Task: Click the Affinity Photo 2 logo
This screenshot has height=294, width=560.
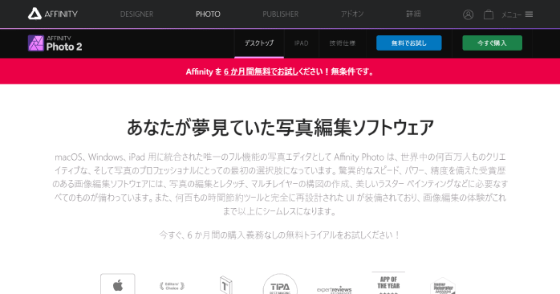Action: click(x=55, y=43)
